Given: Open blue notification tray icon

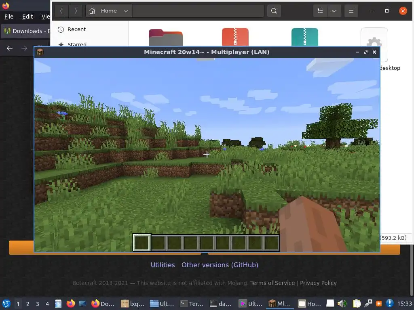Looking at the screenshot, I should [390, 304].
